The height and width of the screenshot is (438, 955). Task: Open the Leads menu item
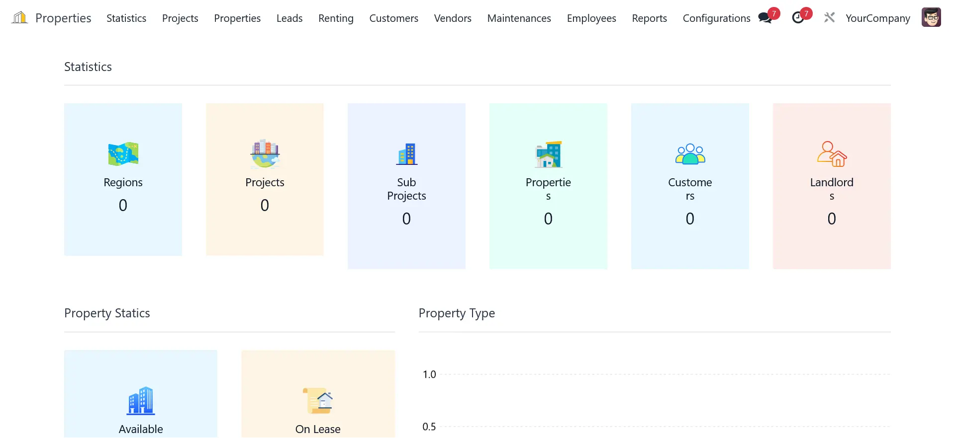click(x=289, y=18)
